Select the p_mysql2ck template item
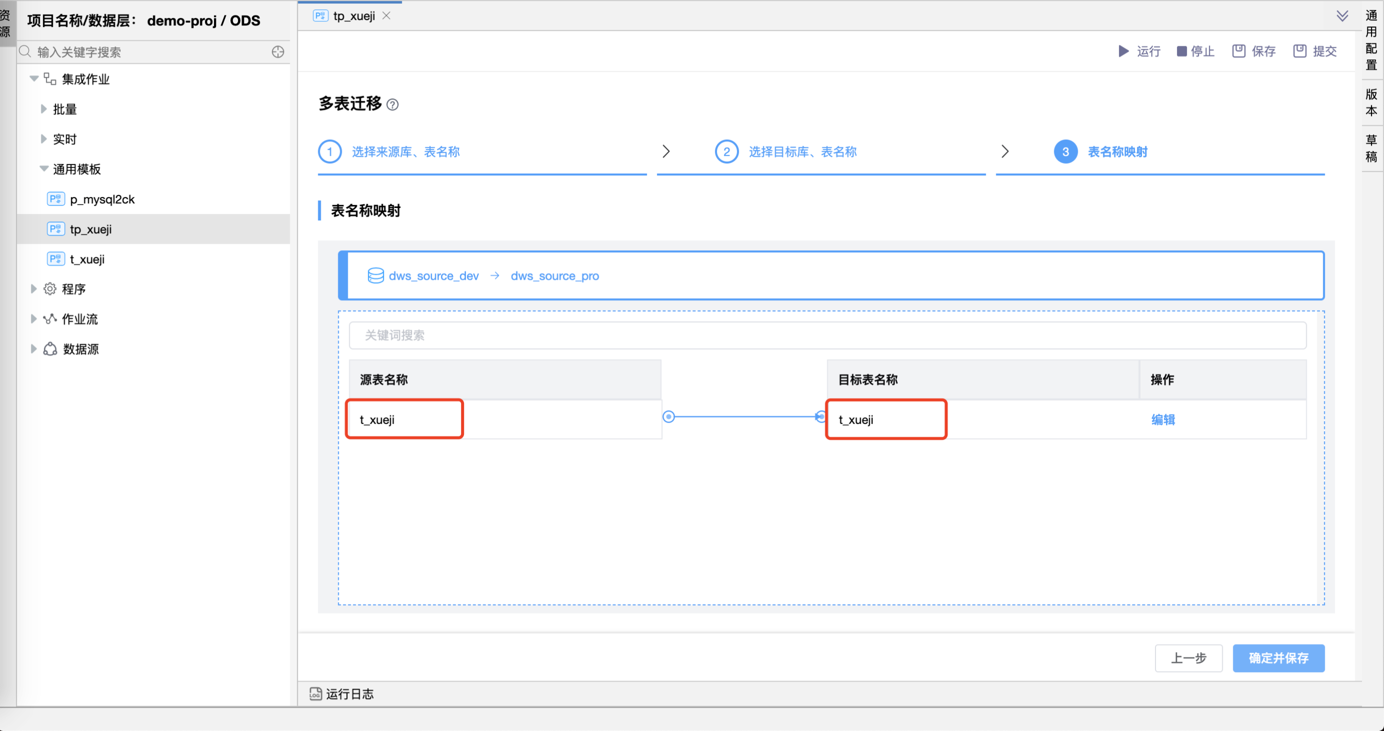This screenshot has height=731, width=1384. coord(102,199)
